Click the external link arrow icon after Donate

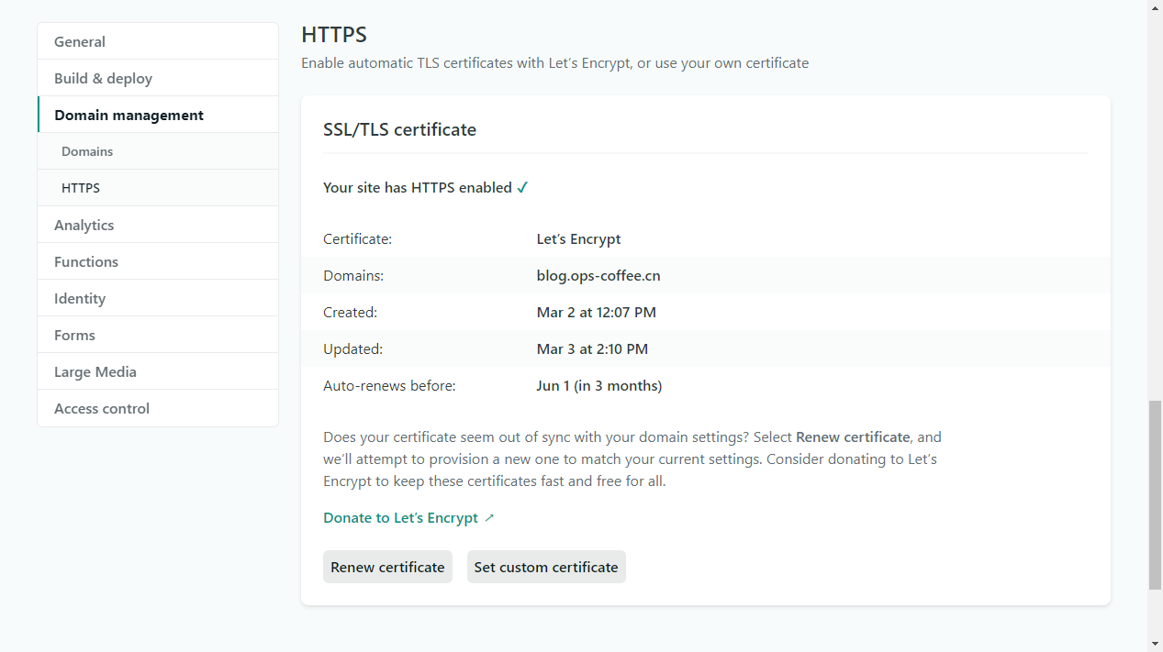[x=489, y=518]
